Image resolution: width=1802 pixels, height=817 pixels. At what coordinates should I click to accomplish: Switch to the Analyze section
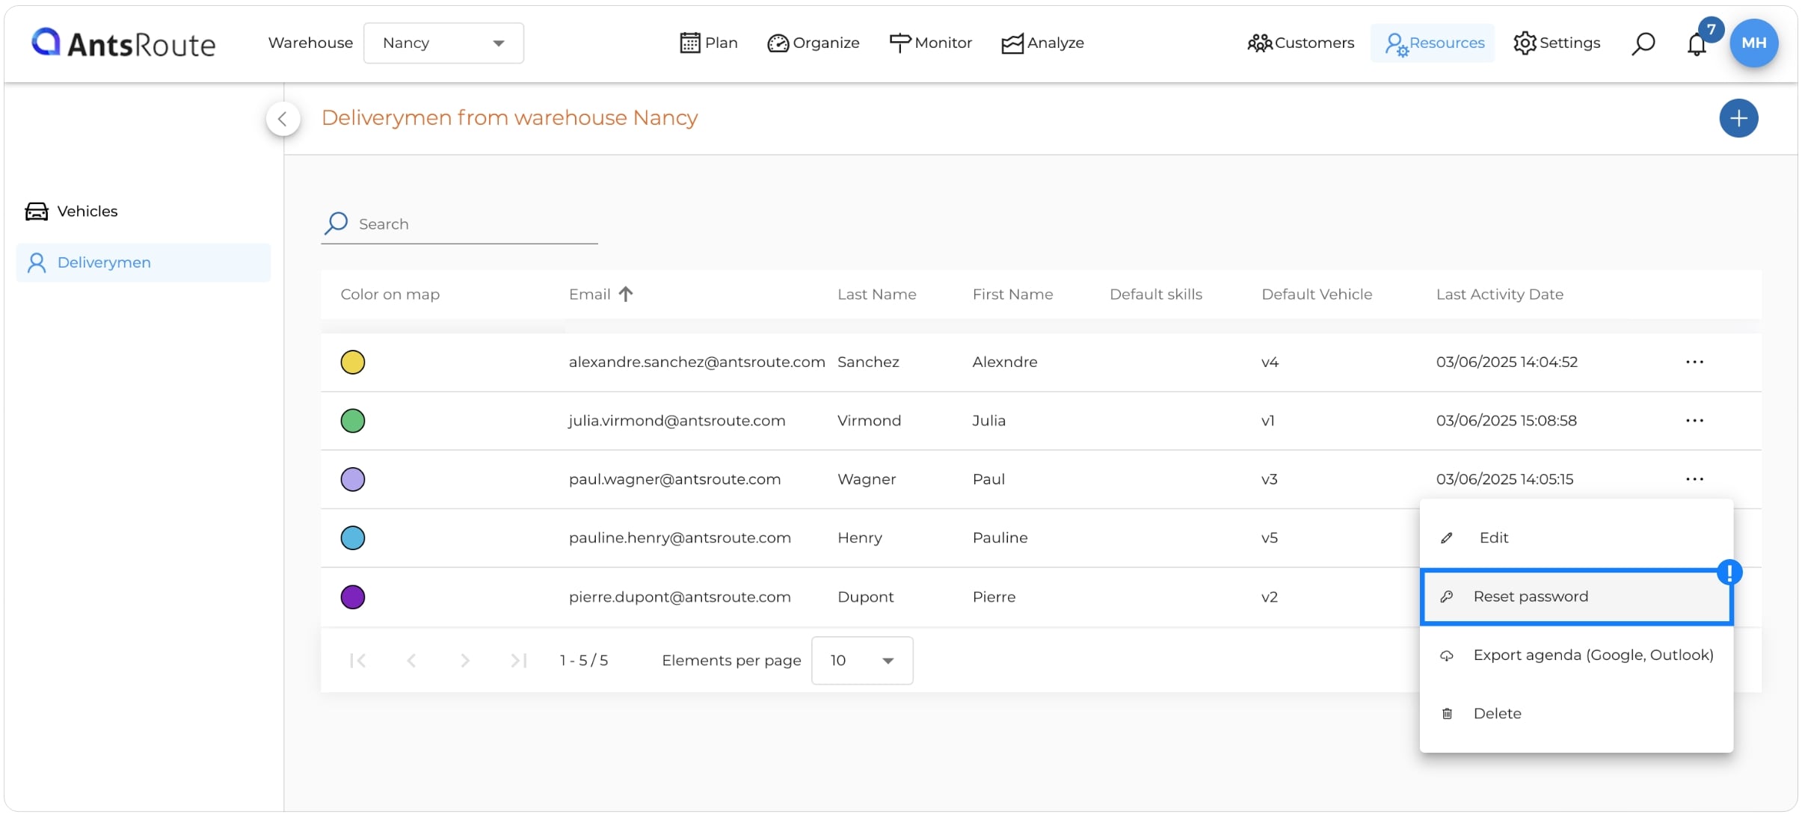[1042, 43]
